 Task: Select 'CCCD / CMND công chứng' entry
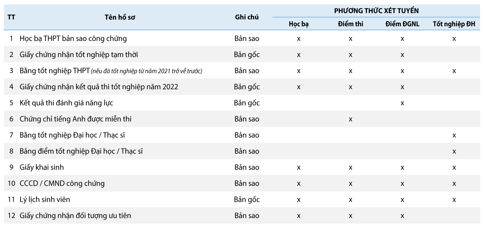[62, 183]
